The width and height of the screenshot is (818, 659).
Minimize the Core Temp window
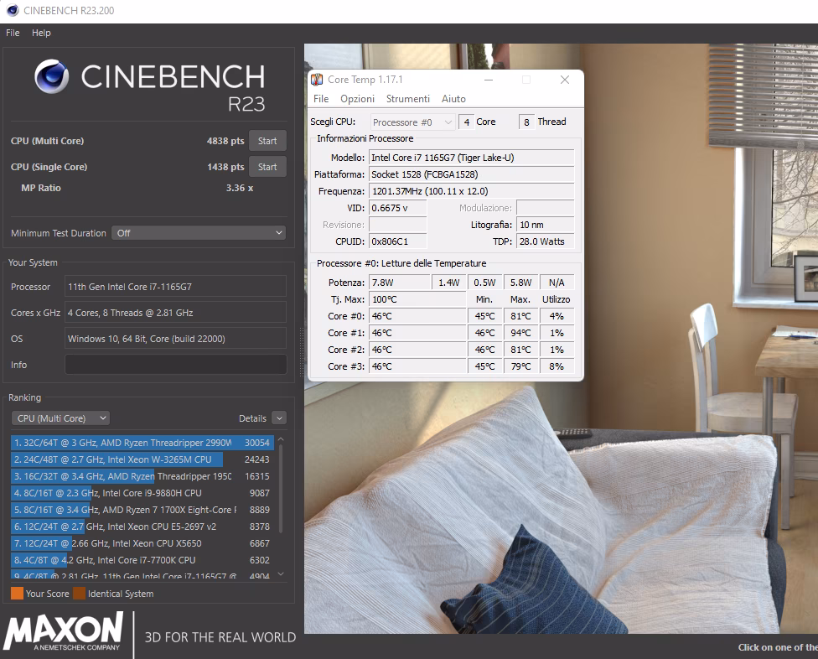(x=489, y=80)
